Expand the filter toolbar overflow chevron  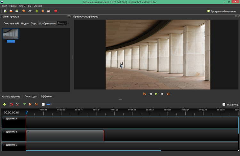(68, 23)
